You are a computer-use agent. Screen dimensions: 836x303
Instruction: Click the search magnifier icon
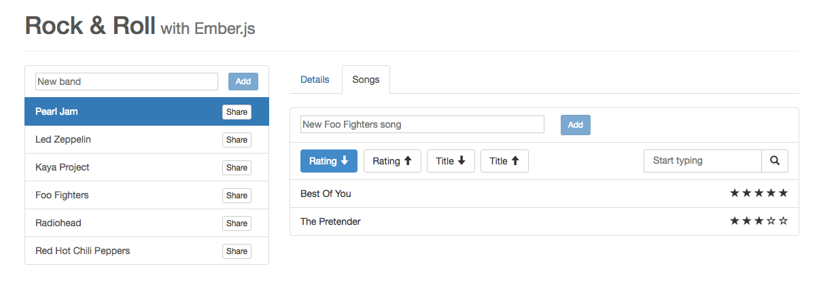775,161
